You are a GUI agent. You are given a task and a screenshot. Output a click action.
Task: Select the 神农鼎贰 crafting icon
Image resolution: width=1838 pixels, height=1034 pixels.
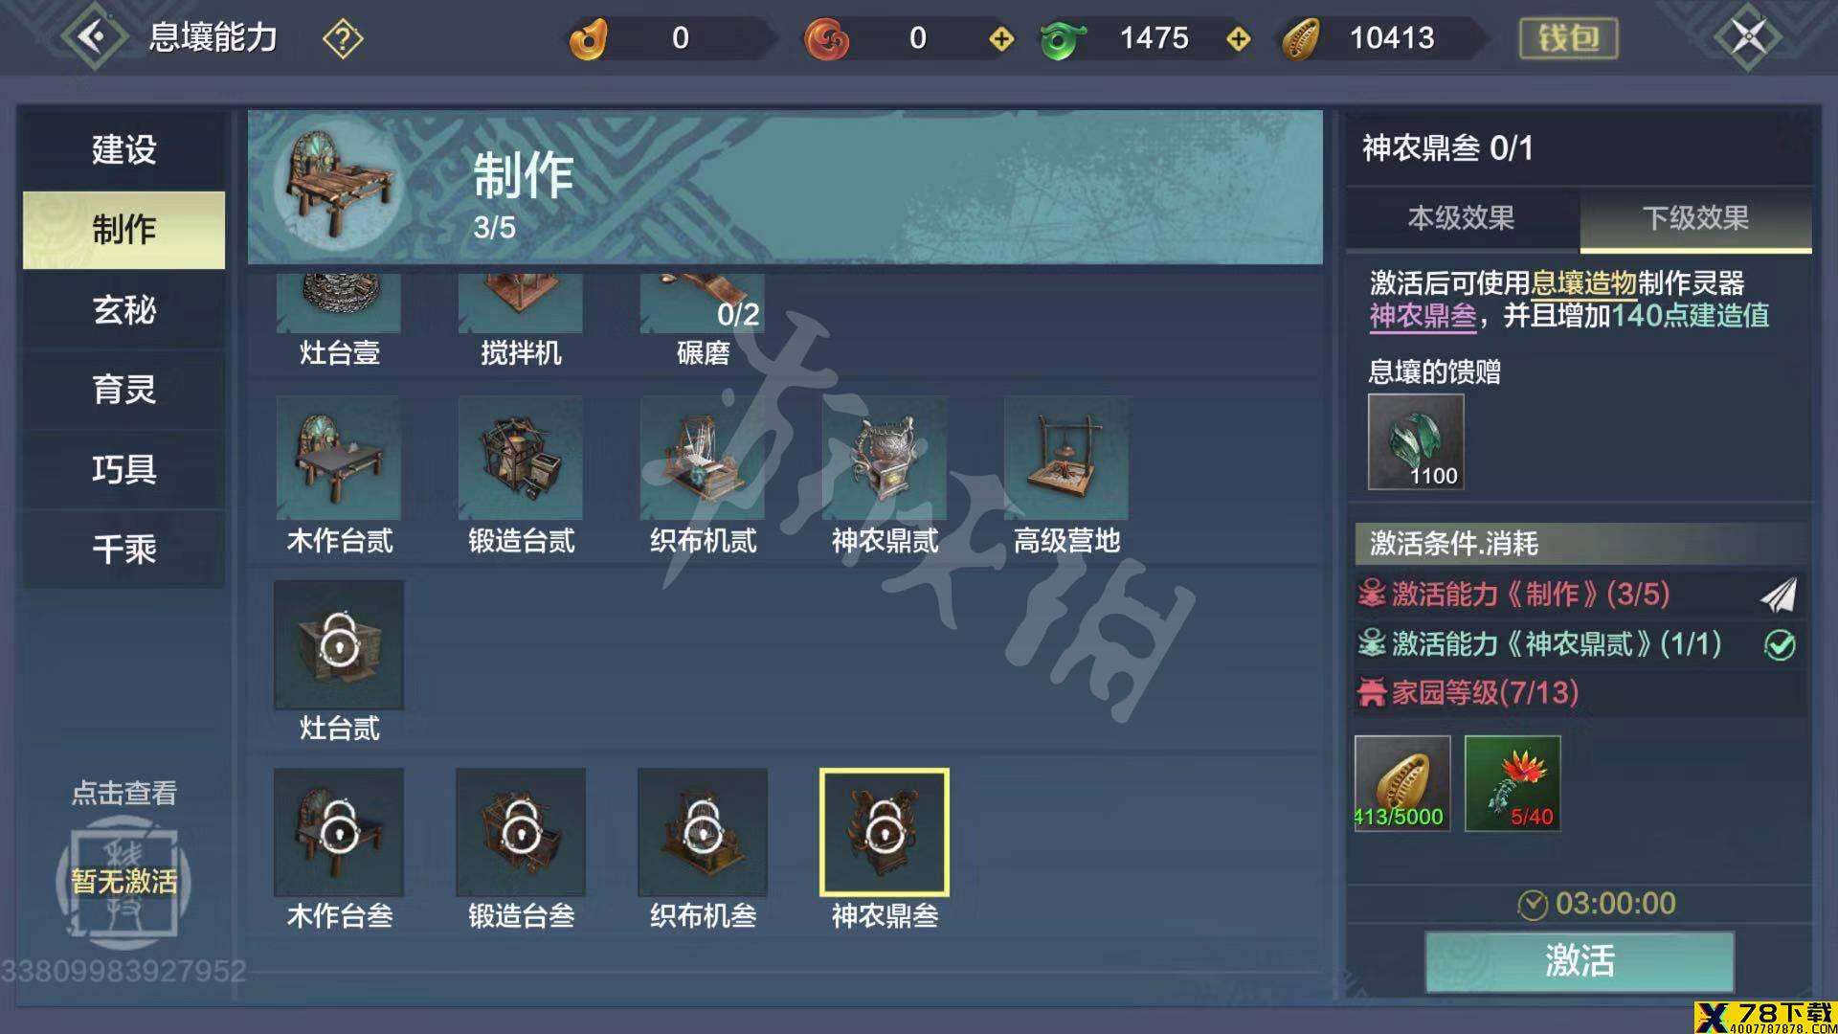(x=885, y=459)
